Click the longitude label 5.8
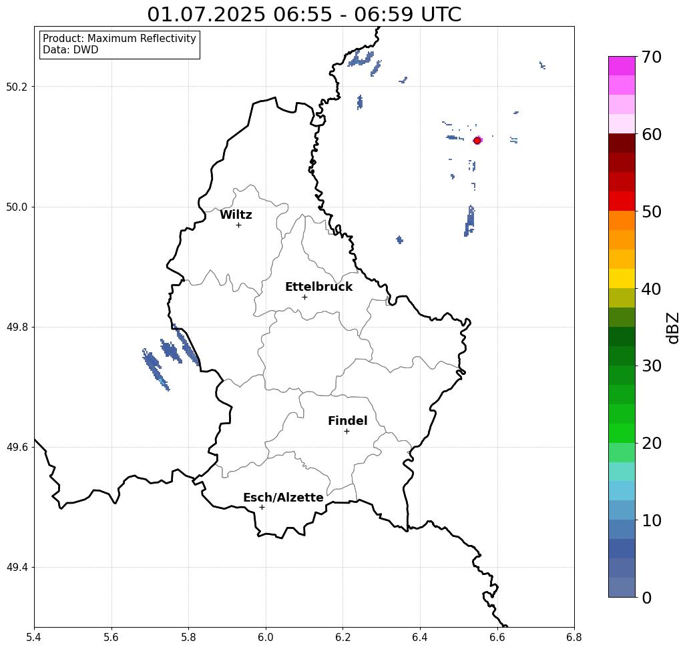Viewport: 687px width, 649px height. coord(188,637)
